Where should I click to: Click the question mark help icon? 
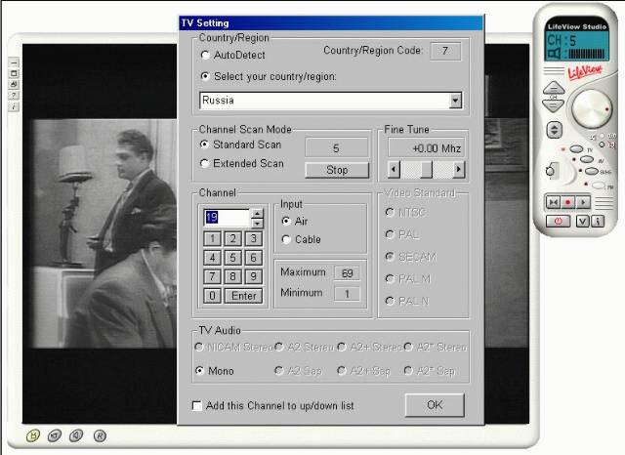coord(14,96)
